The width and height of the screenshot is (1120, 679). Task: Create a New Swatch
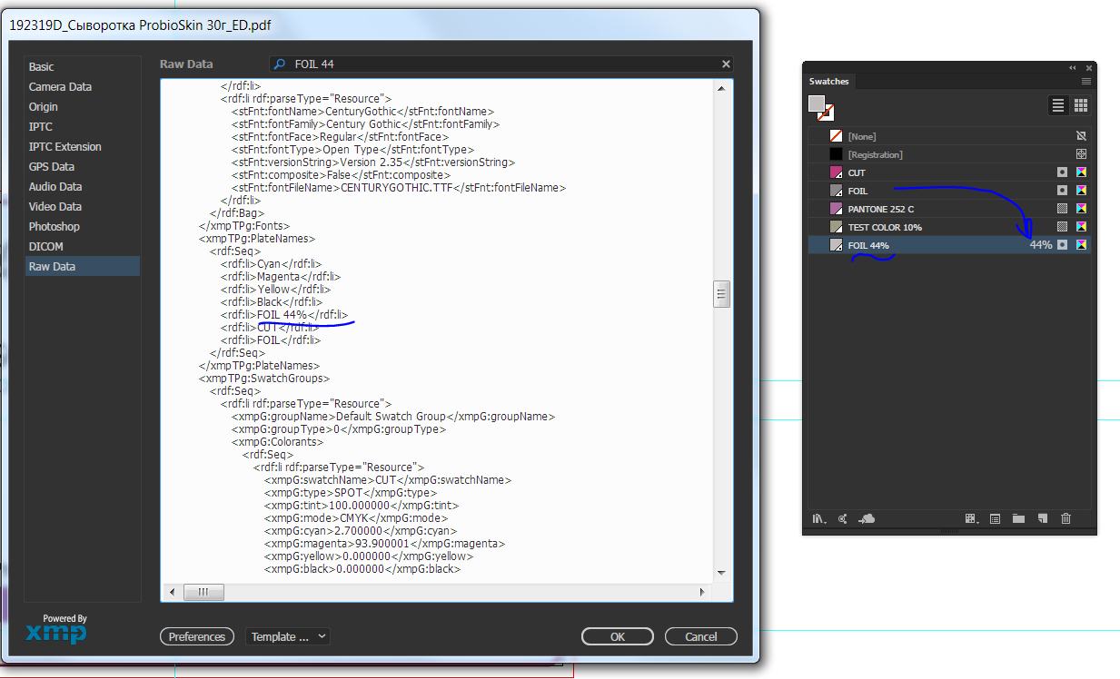tap(1043, 518)
